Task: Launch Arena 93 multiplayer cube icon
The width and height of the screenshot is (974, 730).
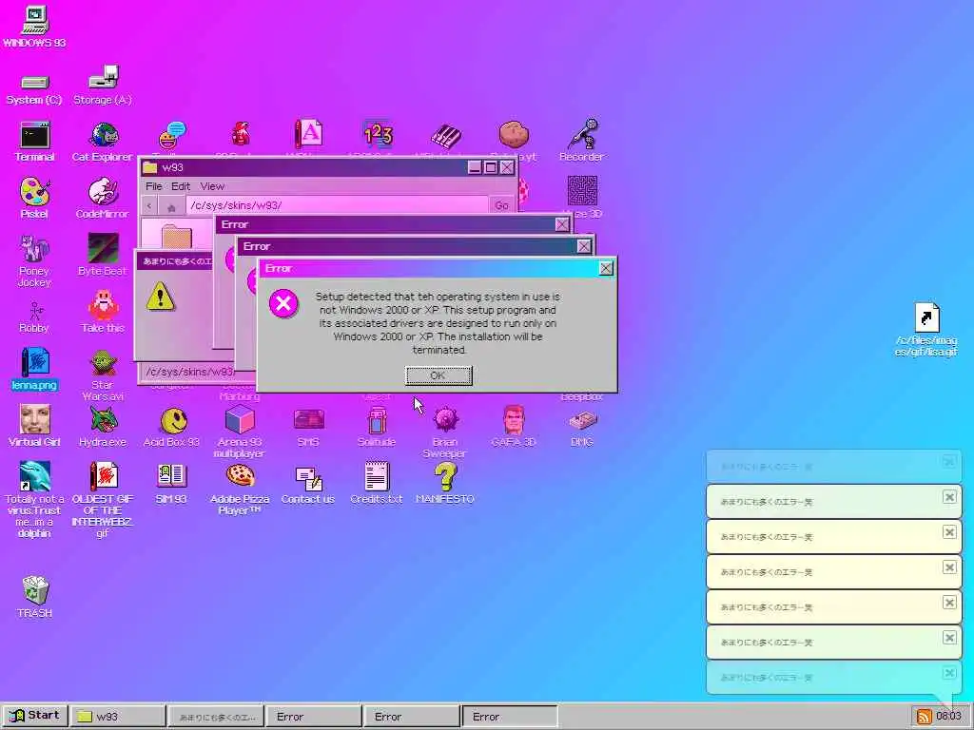Action: click(240, 419)
